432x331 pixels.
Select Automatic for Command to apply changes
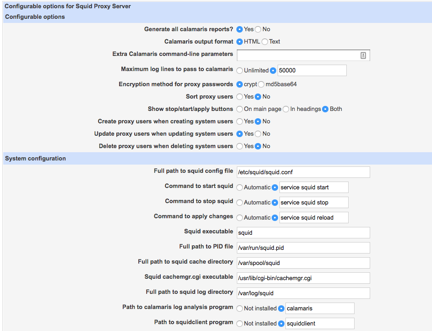point(240,218)
